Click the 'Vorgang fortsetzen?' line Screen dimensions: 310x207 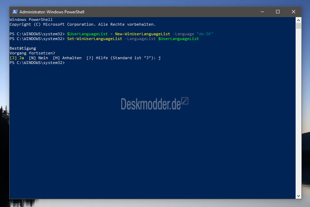coord(33,53)
